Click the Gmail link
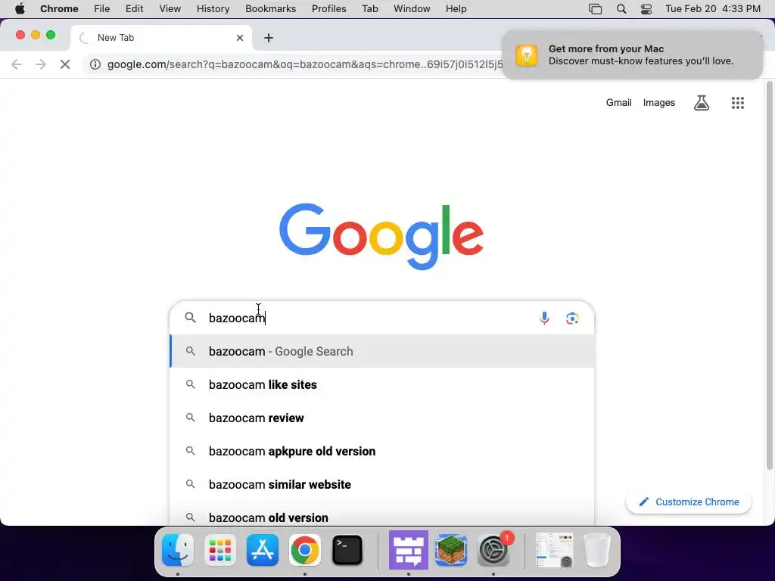This screenshot has height=581, width=775. coord(619,103)
